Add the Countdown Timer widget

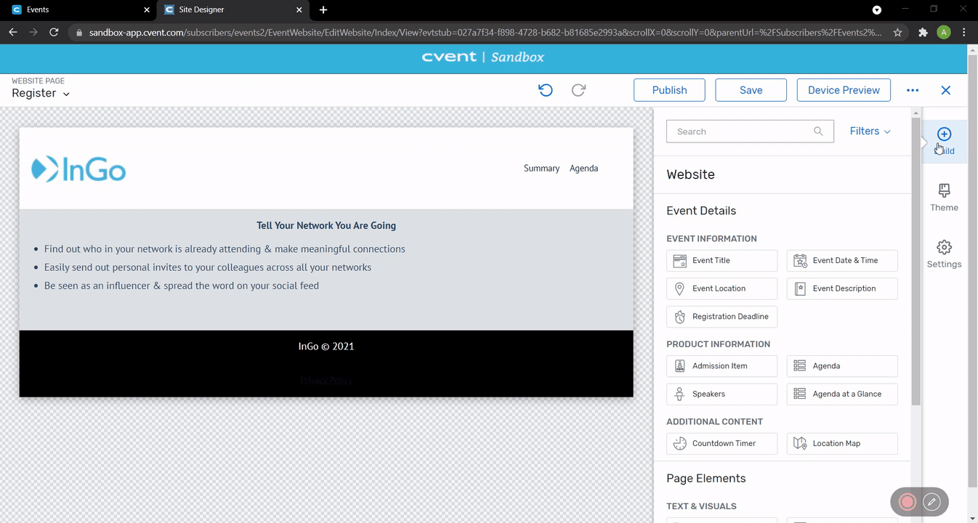[722, 443]
